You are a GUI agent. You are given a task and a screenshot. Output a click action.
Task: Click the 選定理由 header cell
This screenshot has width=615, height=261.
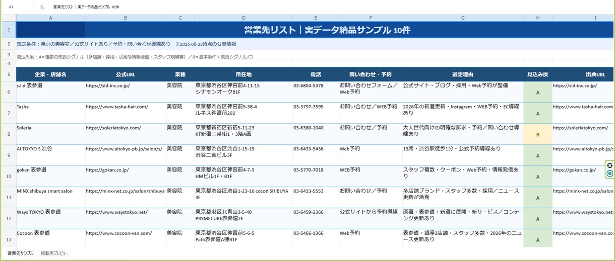pos(463,74)
